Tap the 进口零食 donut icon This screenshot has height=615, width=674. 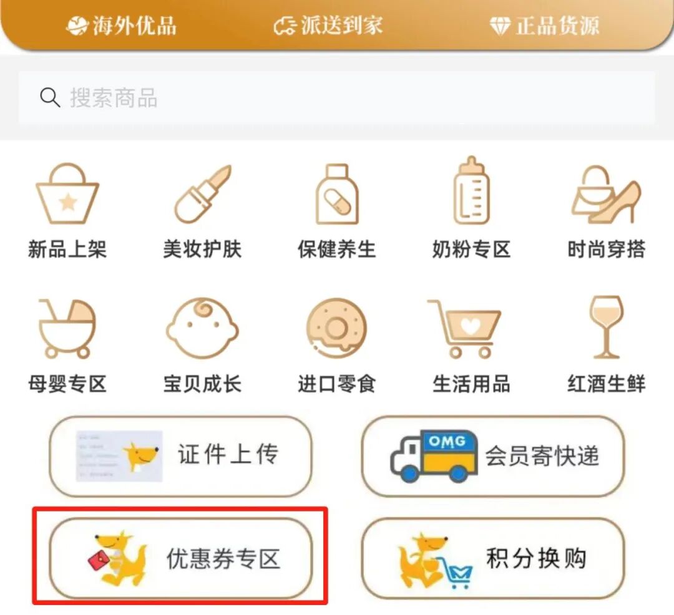[336, 328]
